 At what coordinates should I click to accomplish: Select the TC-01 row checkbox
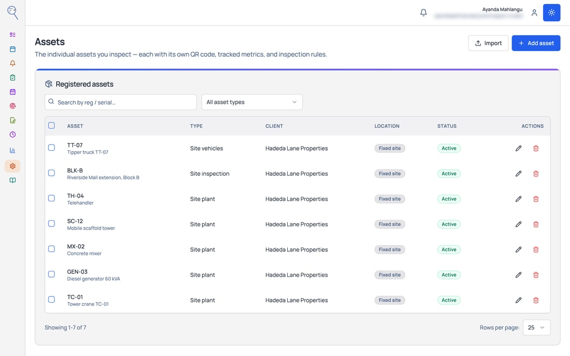coord(52,299)
